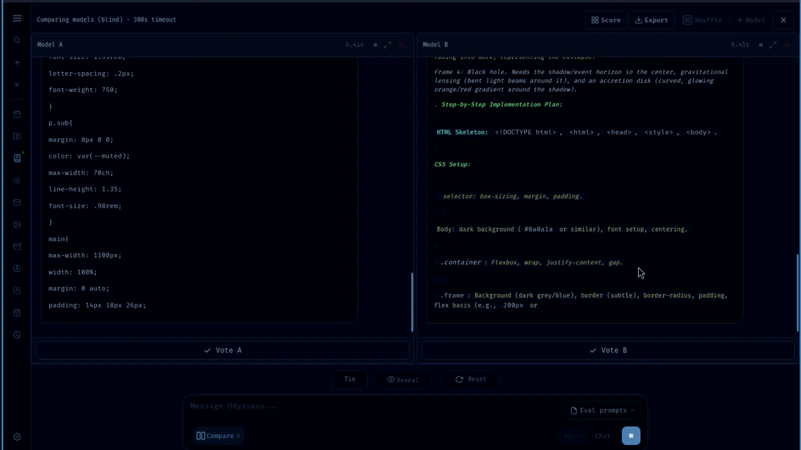Vote for Model B

coord(608,350)
